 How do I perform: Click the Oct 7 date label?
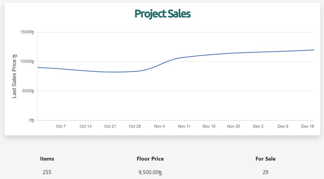[61, 126]
